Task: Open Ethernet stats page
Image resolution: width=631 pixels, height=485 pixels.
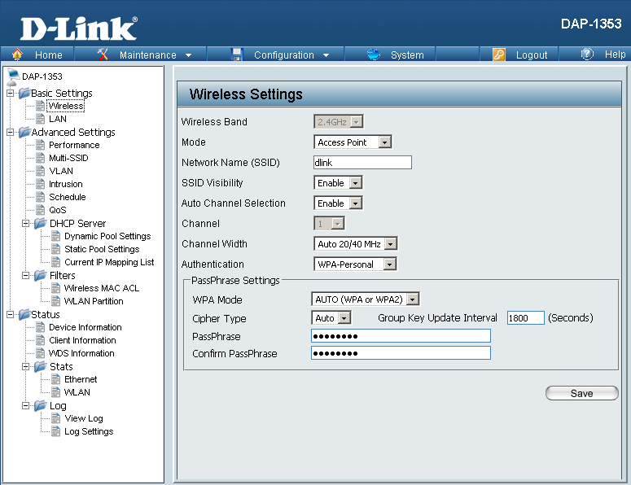Action: (x=81, y=379)
